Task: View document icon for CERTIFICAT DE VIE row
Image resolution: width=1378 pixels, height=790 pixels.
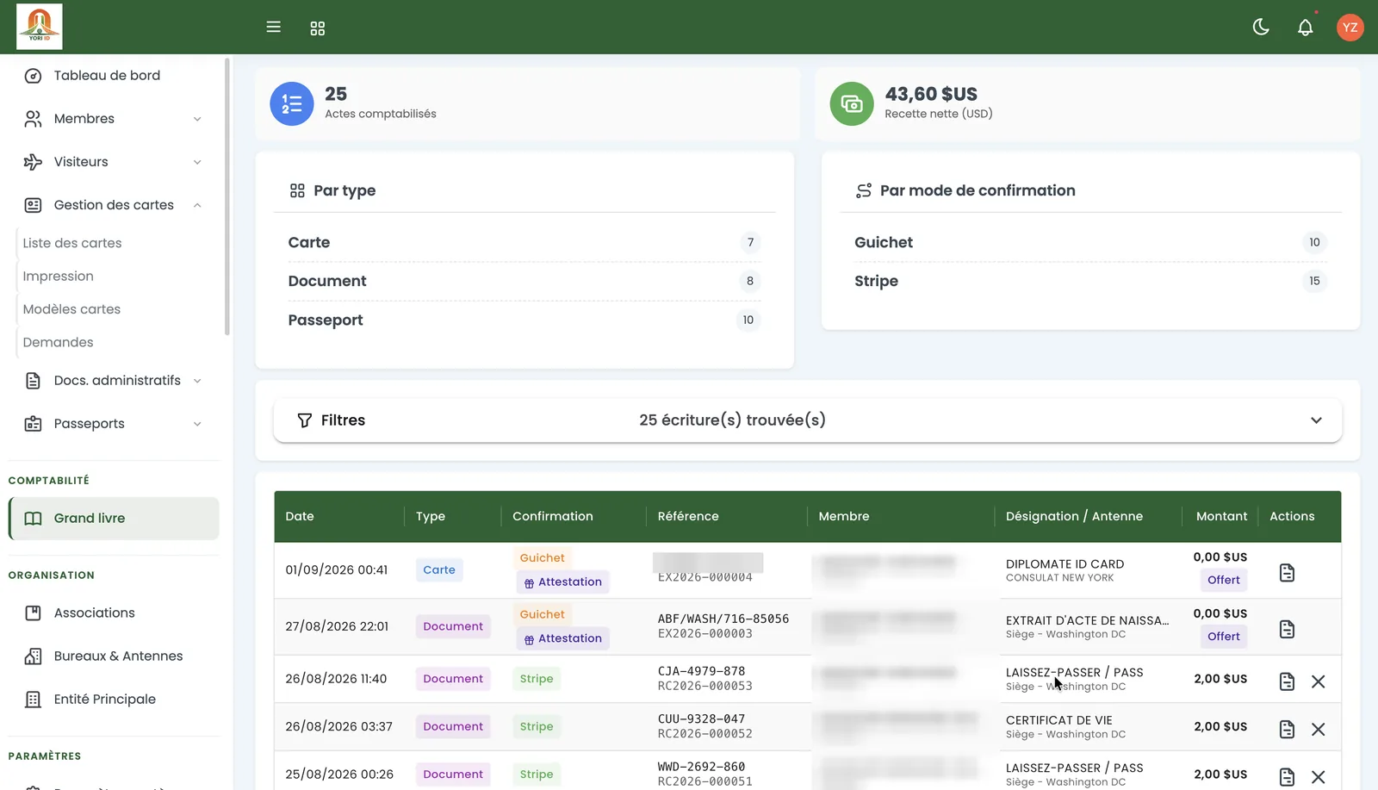Action: (1287, 730)
